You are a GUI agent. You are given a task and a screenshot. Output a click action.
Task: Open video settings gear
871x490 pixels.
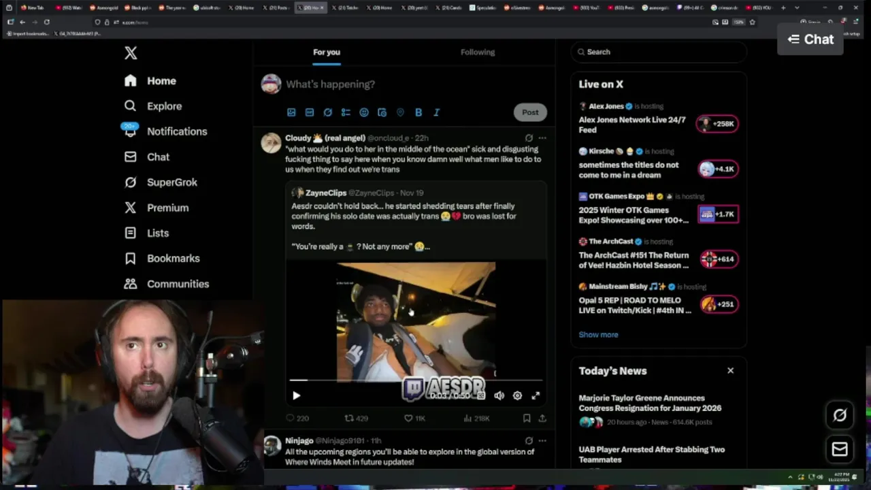[x=517, y=395]
